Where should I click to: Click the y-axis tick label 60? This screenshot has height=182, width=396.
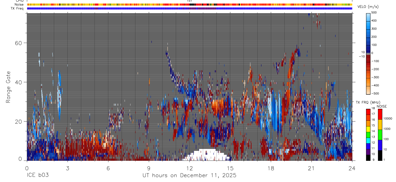[x=18, y=43]
